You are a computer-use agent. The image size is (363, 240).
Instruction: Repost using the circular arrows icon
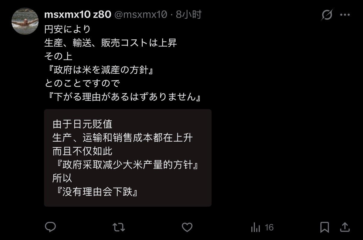119,227
